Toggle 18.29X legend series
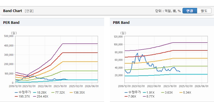The width and height of the screenshot is (214, 102). pyautogui.click(x=40, y=92)
